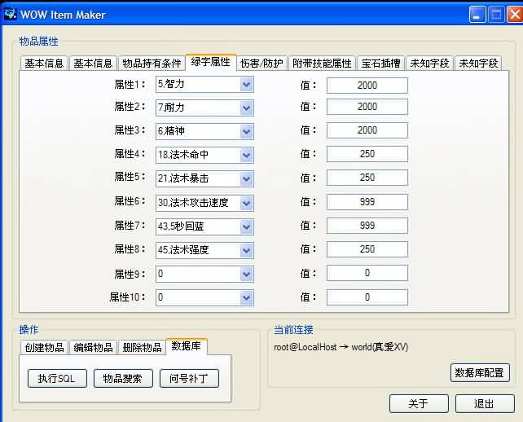Click the 问号补丁 button
Image resolution: width=523 pixels, height=422 pixels.
click(x=189, y=378)
